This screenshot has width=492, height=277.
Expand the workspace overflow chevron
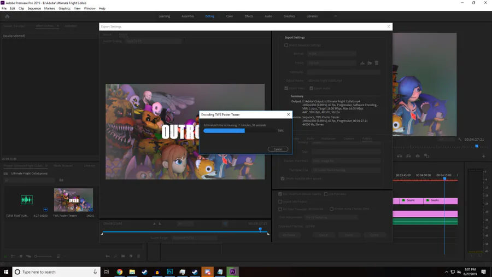click(x=335, y=16)
